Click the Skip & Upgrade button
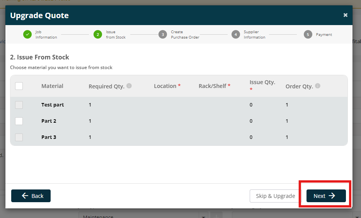 coord(276,196)
